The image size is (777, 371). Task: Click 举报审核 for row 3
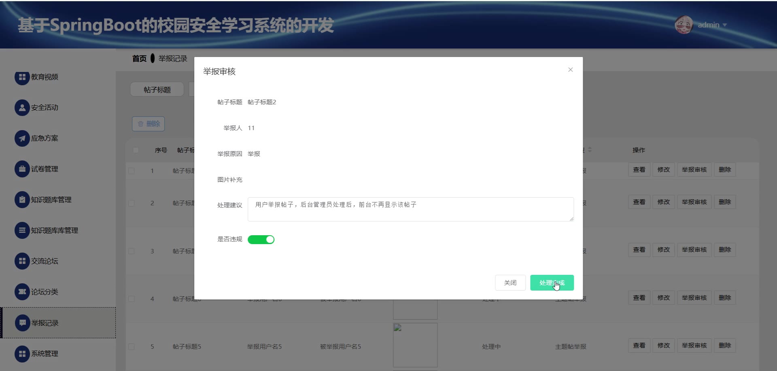click(x=694, y=250)
